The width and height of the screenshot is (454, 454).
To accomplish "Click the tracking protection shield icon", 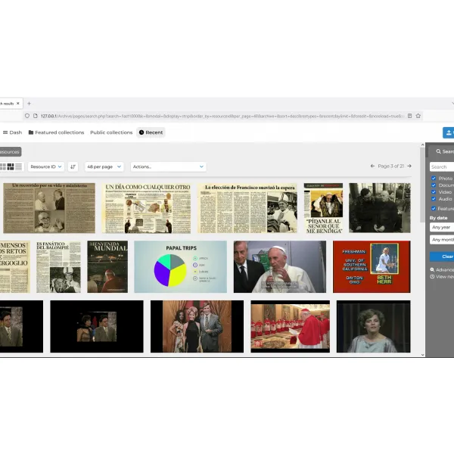I will click(27, 116).
